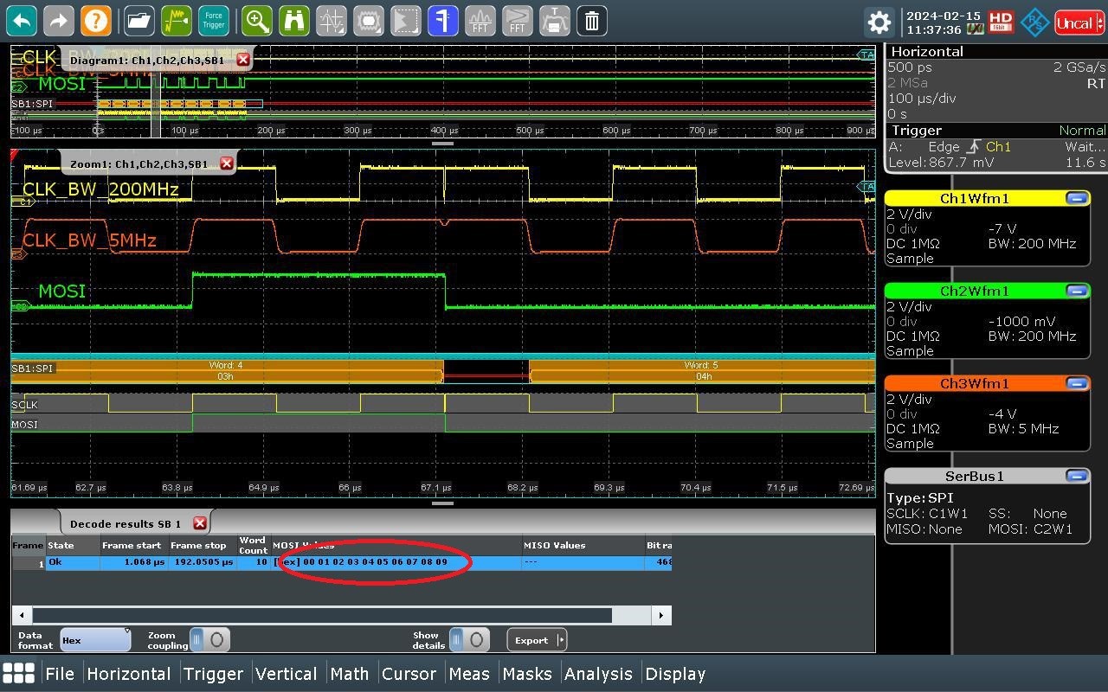Open the Help question mark icon
1108x692 pixels.
[95, 21]
